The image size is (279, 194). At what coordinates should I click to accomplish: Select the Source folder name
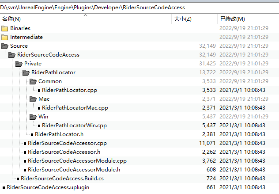pyautogui.click(x=19, y=46)
